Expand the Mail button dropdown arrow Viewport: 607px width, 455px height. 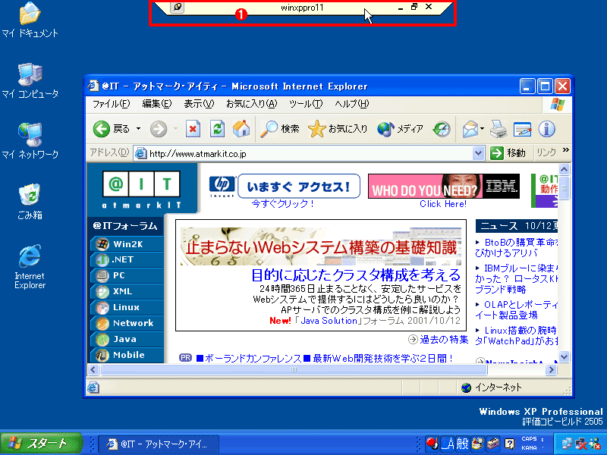point(482,129)
